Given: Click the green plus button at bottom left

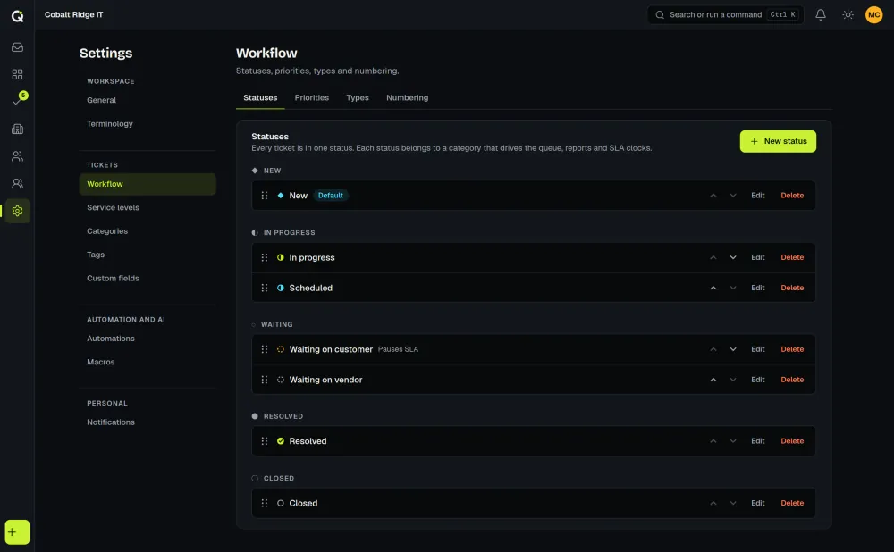Looking at the screenshot, I should (x=17, y=532).
